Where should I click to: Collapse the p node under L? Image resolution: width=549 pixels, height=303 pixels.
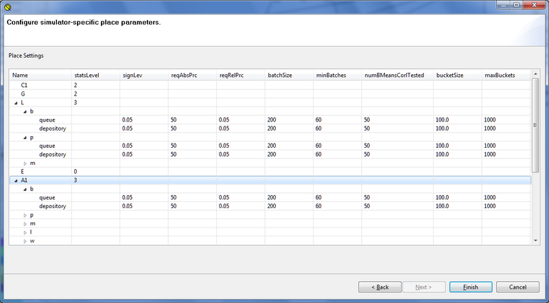pyautogui.click(x=24, y=137)
